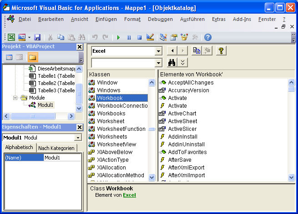298x214 pixels.
Task: Open Project Explorer toolbar icon
Action: click(x=163, y=37)
